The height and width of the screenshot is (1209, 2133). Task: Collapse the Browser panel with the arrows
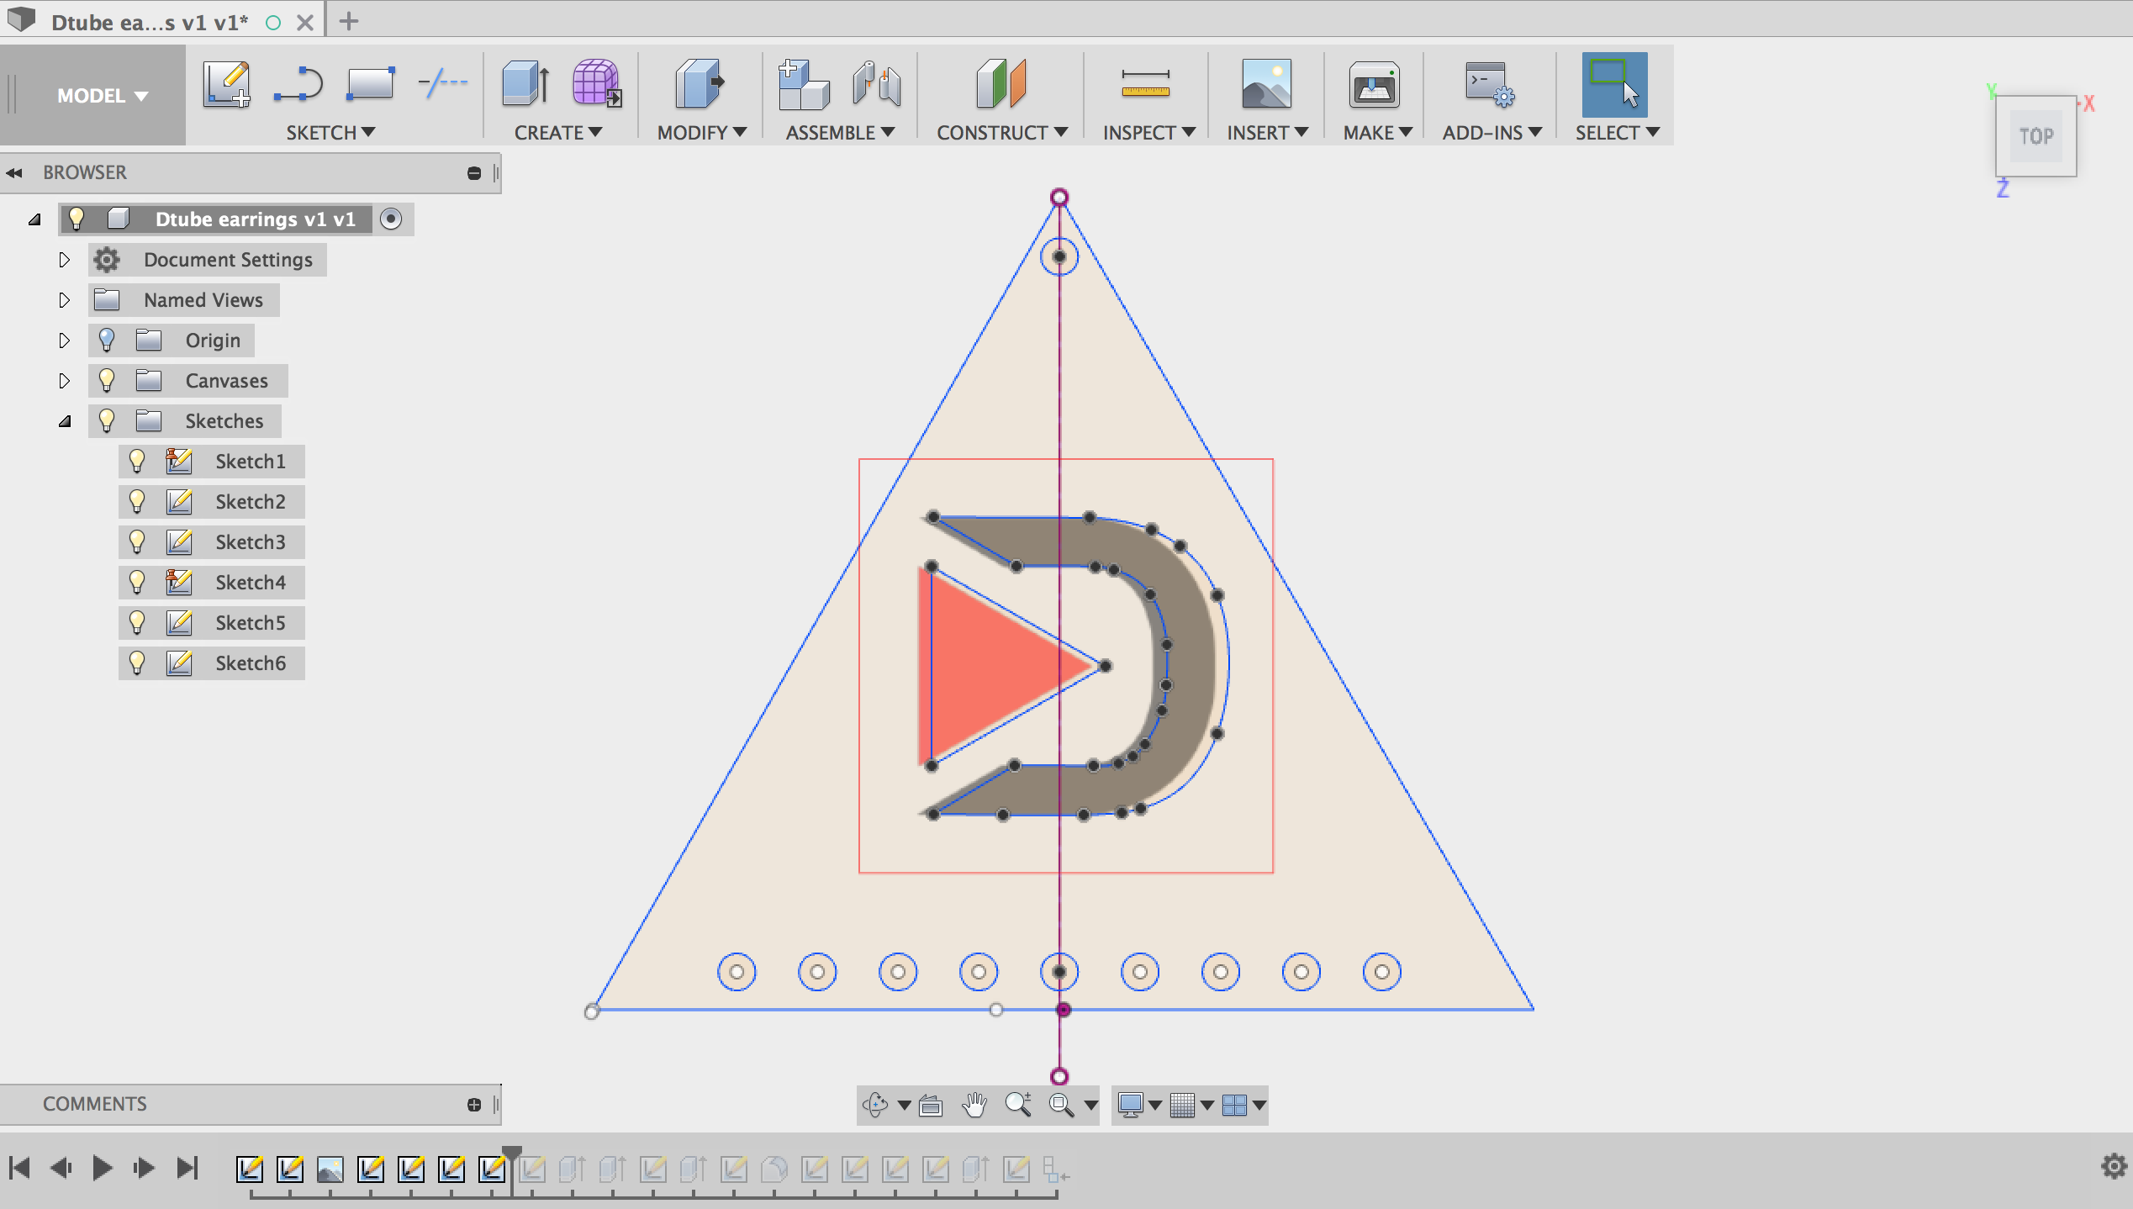tap(14, 172)
